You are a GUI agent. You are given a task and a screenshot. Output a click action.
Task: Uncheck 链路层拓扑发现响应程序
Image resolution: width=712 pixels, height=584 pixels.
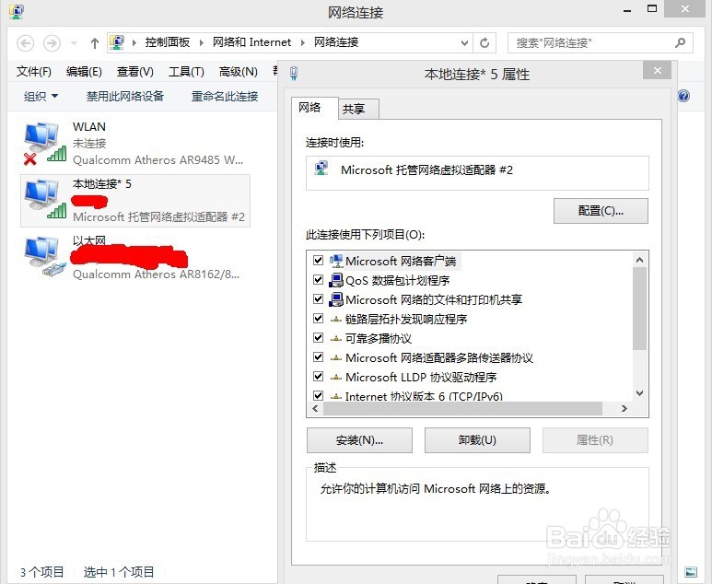[x=319, y=319]
